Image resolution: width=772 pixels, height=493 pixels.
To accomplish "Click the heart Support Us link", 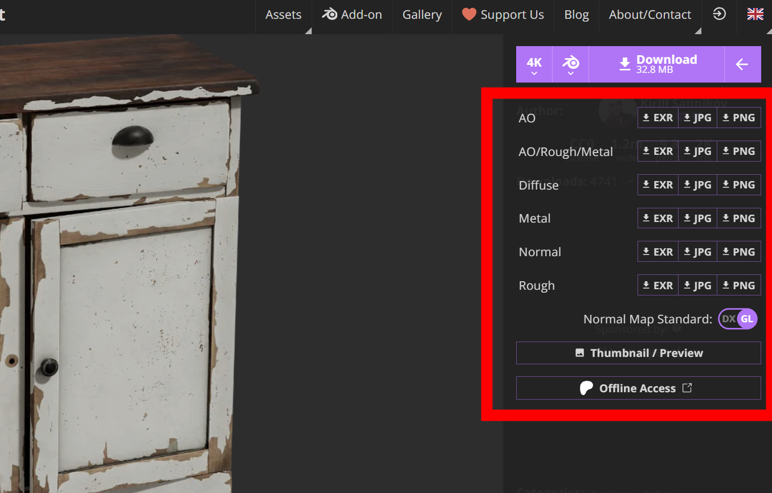I will pos(503,15).
